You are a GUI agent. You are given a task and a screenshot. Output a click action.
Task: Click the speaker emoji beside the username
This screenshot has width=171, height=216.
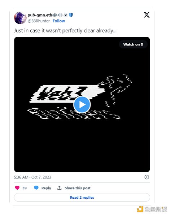60,15
